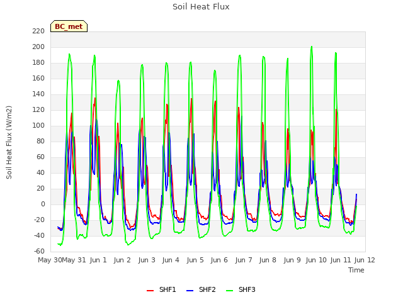
Task: Click the Jun 5 x-axis tick label
Action: 195,260
